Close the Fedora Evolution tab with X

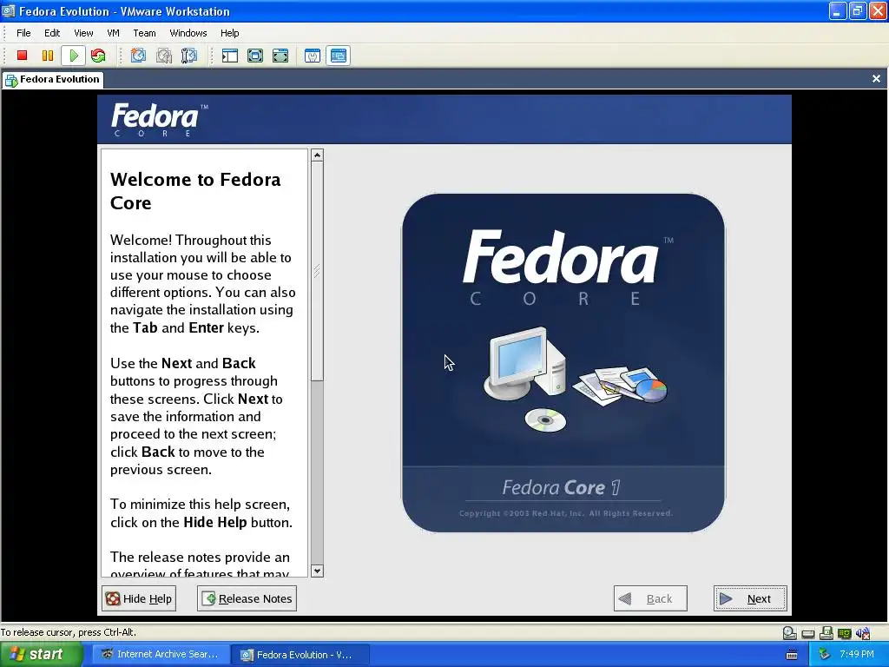(x=876, y=79)
